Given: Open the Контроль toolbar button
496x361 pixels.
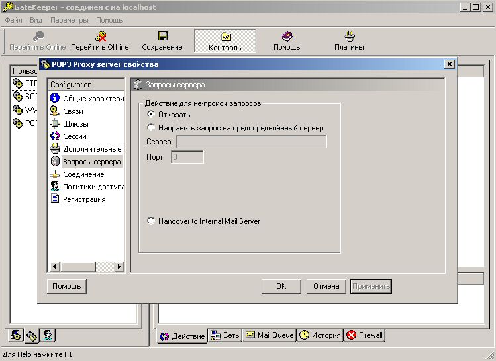Looking at the screenshot, I should coord(225,41).
